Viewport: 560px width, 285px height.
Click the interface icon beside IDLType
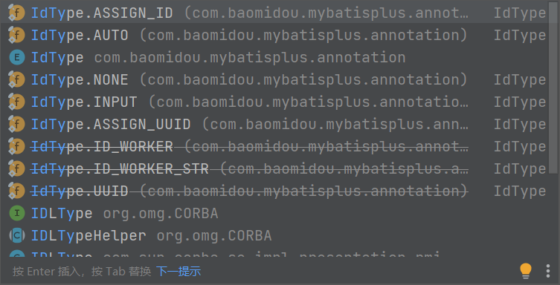pyautogui.click(x=17, y=214)
